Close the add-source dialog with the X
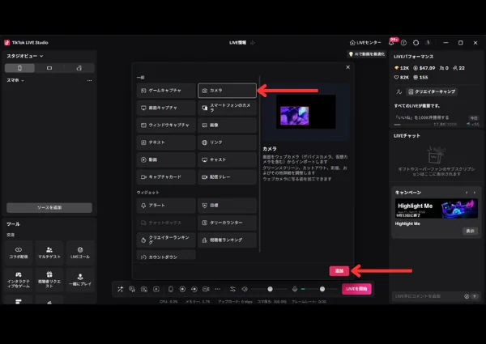The height and width of the screenshot is (344, 486). (x=348, y=67)
